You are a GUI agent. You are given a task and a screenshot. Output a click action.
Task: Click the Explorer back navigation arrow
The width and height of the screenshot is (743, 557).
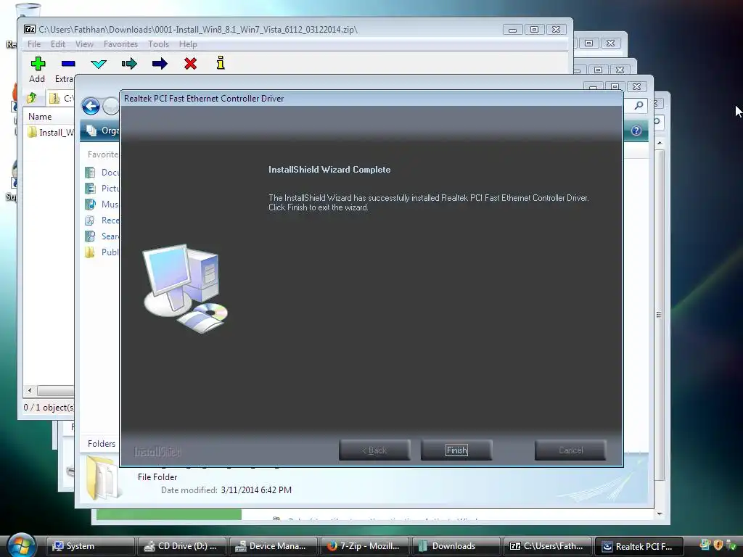(x=91, y=106)
